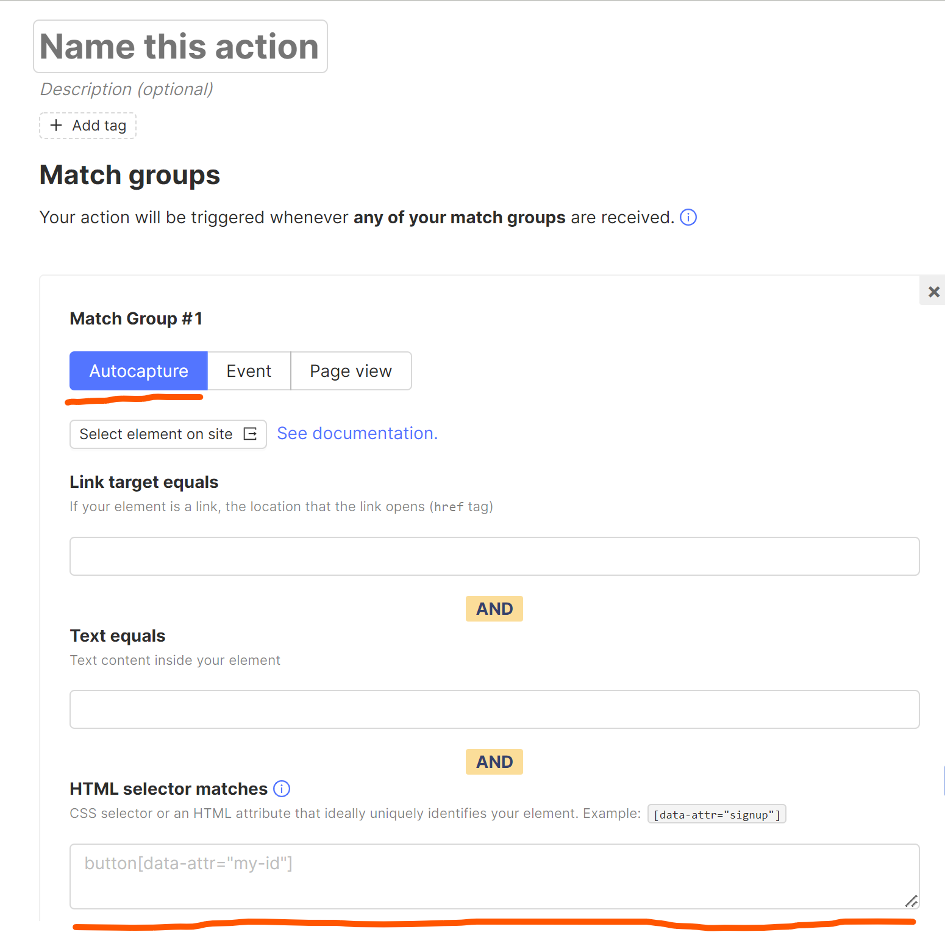Click the info icon next to HTML selector matches
The height and width of the screenshot is (932, 945).
point(282,789)
